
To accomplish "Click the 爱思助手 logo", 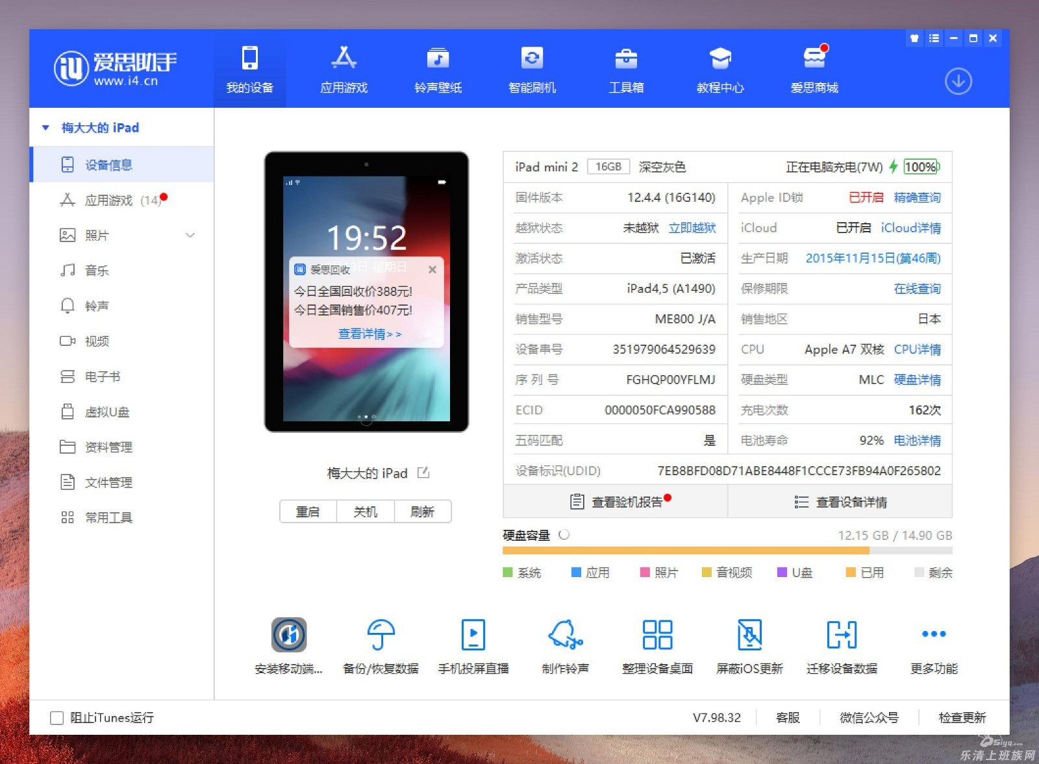I will point(116,68).
